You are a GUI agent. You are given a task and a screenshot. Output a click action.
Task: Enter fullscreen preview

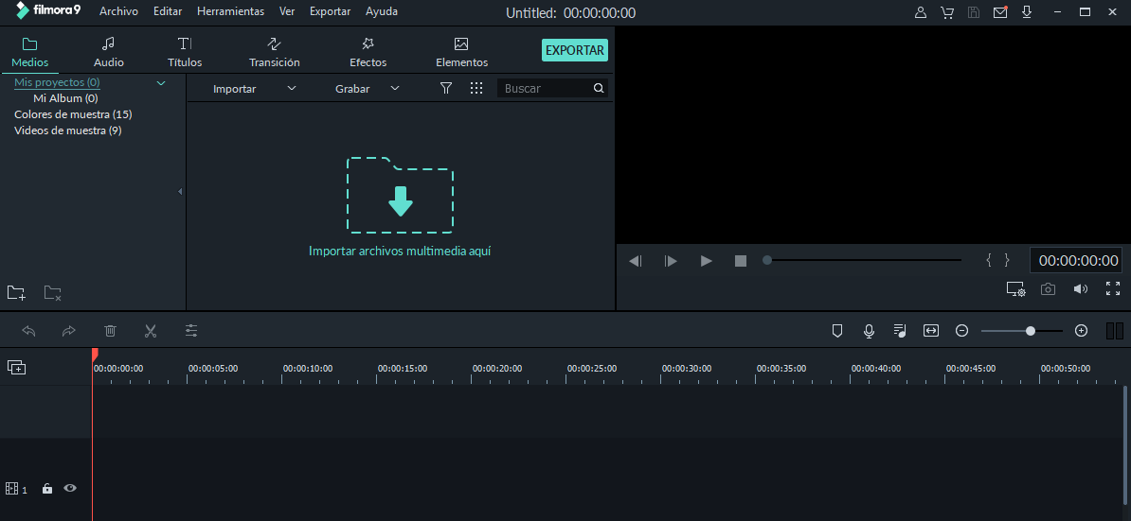[1113, 289]
